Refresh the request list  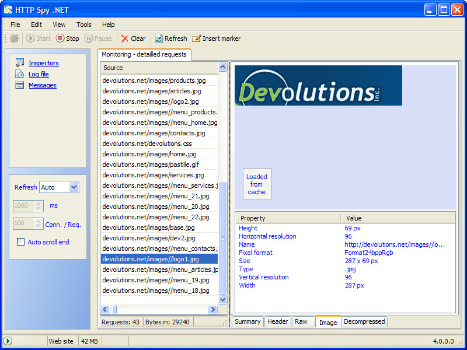click(171, 38)
